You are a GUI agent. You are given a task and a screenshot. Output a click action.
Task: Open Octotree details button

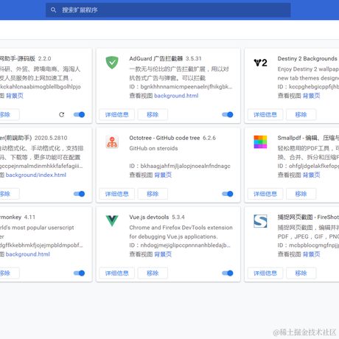click(x=117, y=194)
